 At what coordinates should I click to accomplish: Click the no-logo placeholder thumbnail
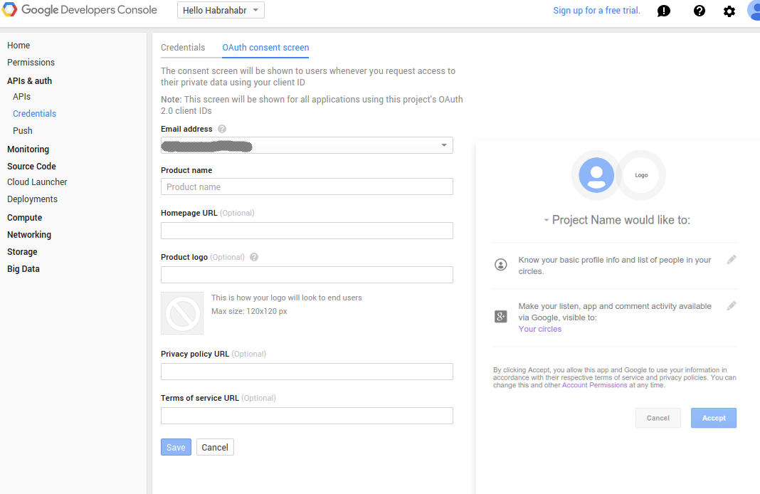[182, 313]
